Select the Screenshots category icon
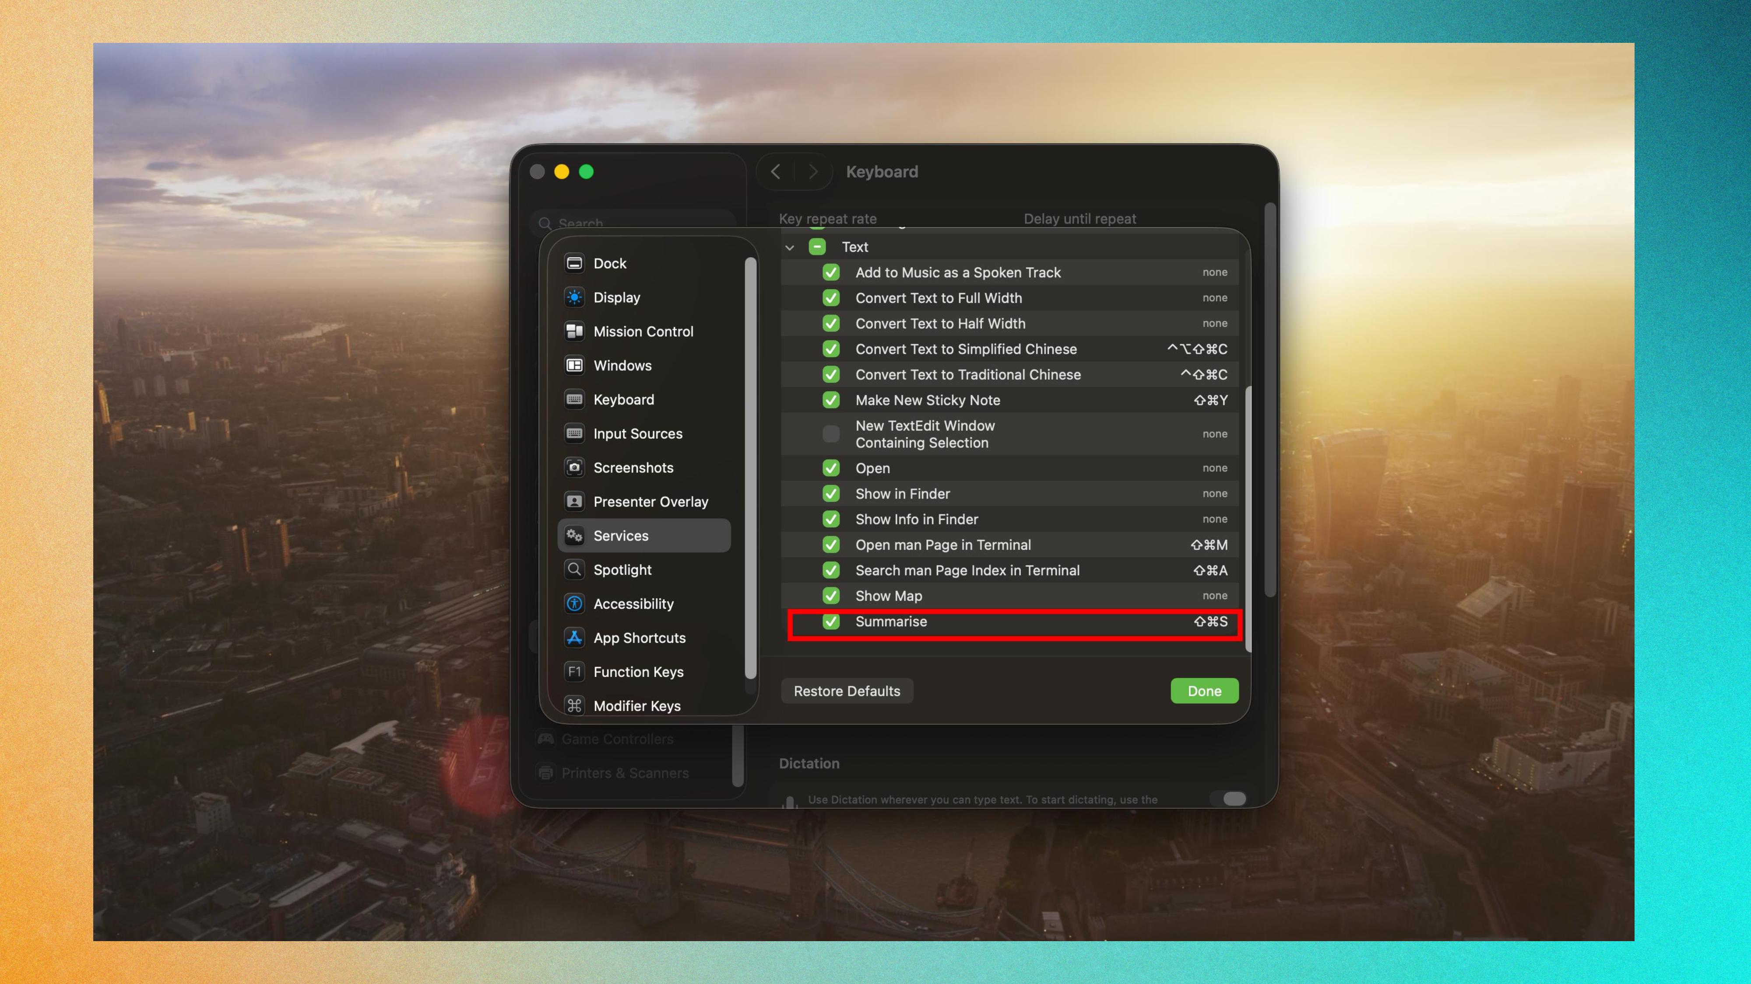 [x=574, y=467]
